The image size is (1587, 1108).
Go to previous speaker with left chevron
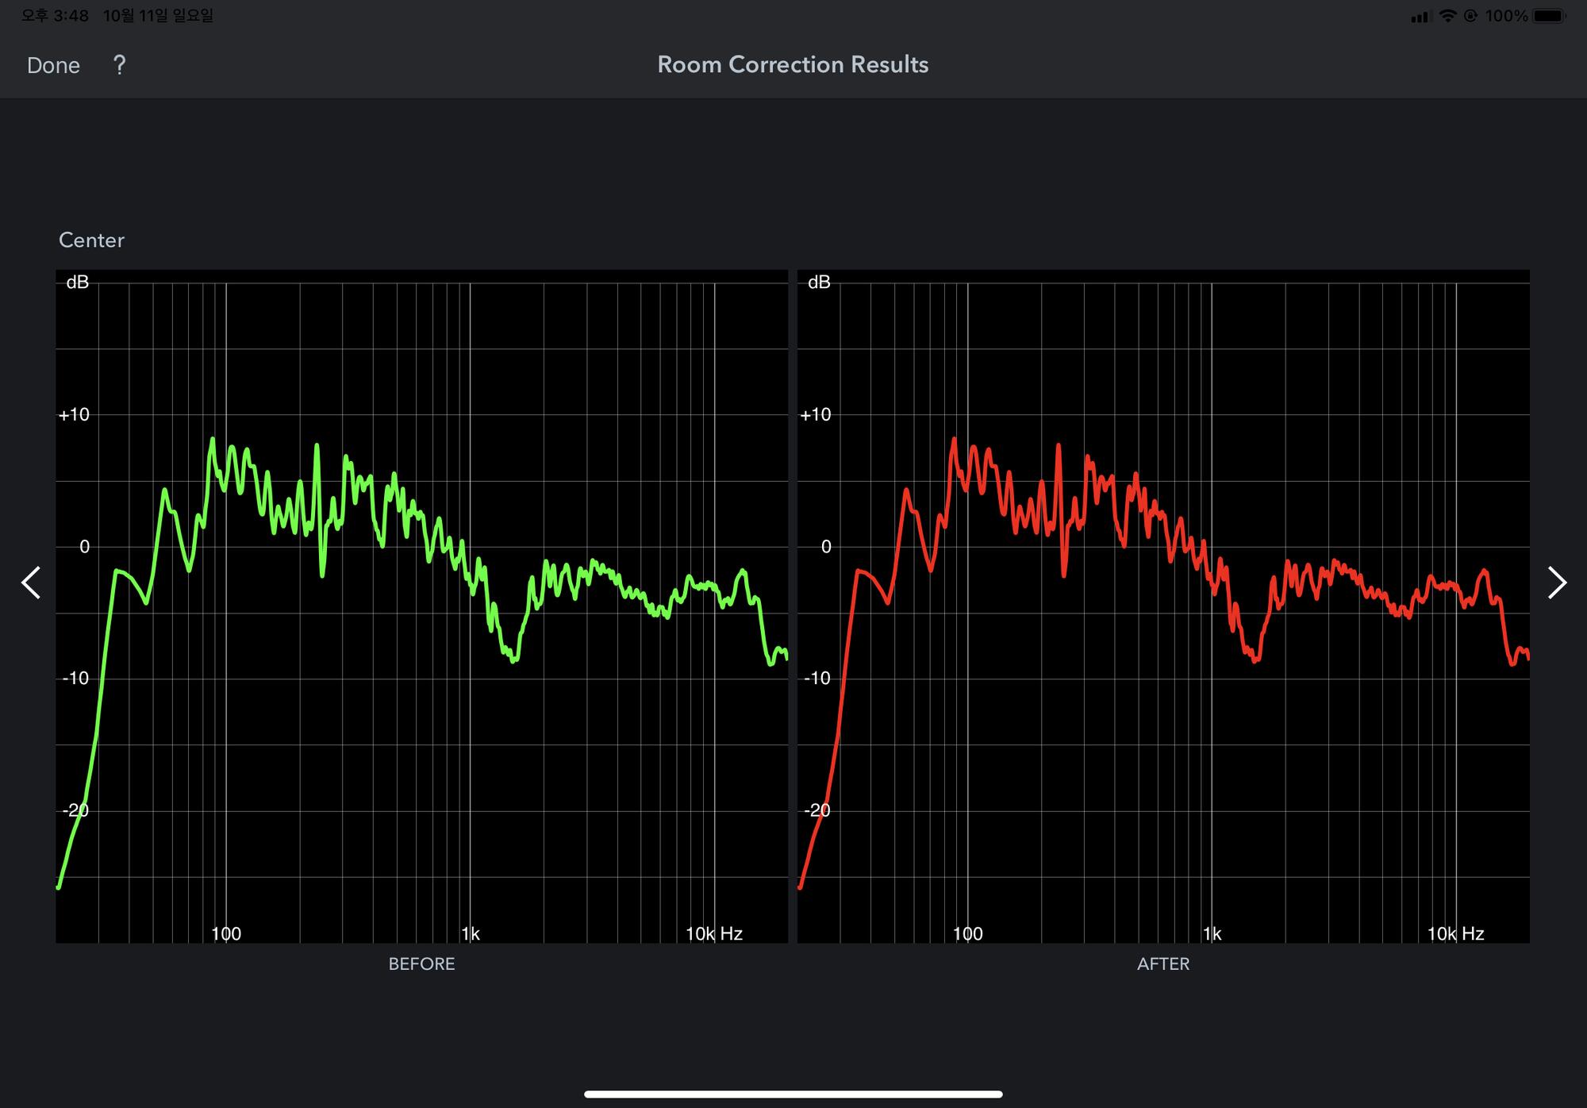tap(31, 583)
